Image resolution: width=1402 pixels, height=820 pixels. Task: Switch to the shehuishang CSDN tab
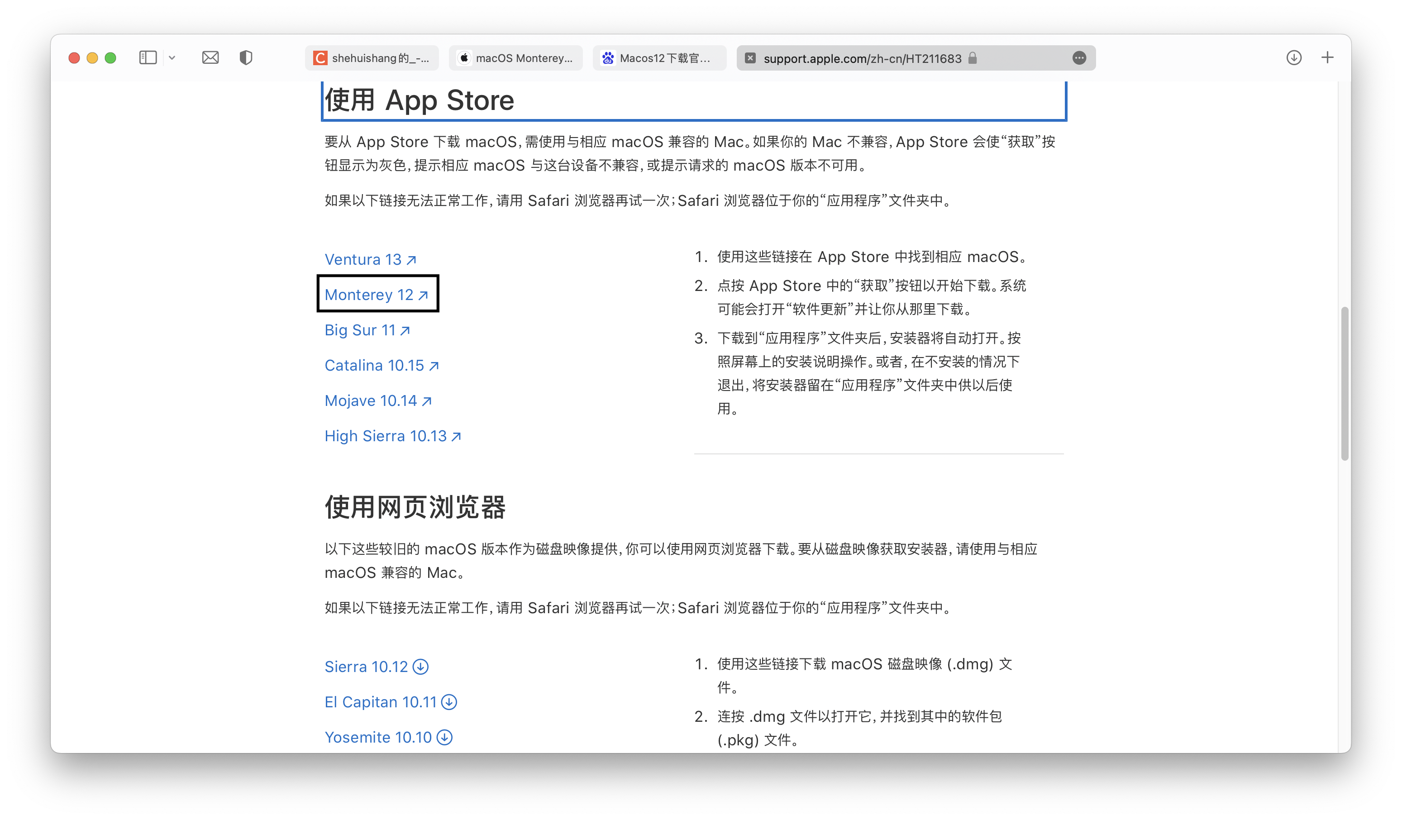pyautogui.click(x=372, y=58)
